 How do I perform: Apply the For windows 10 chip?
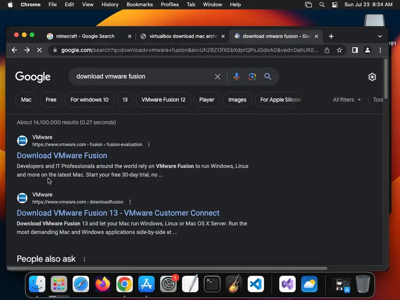89,100
